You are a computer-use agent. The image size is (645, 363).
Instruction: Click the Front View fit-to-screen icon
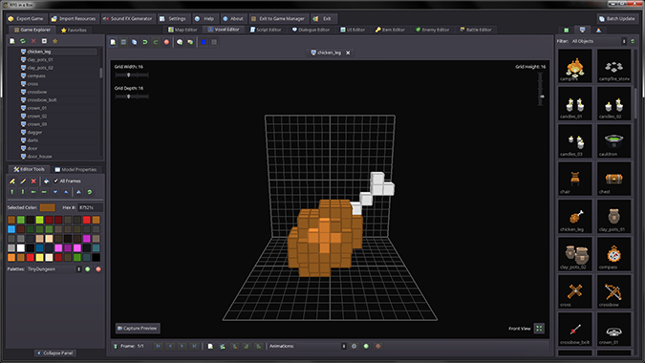pos(539,328)
